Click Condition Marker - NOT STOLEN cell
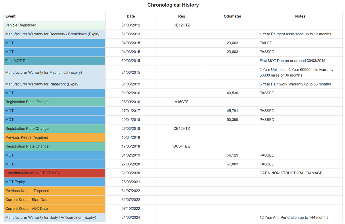Image resolution: width=345 pixels, height=224 pixels. [54, 173]
